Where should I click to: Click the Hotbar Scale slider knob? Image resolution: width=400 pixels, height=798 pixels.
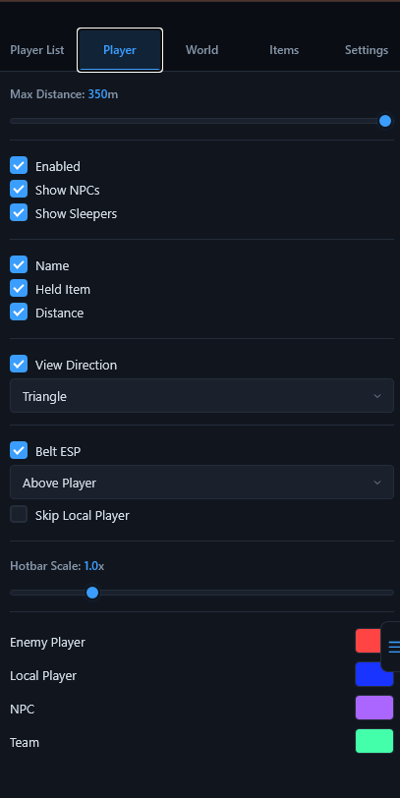click(x=92, y=593)
